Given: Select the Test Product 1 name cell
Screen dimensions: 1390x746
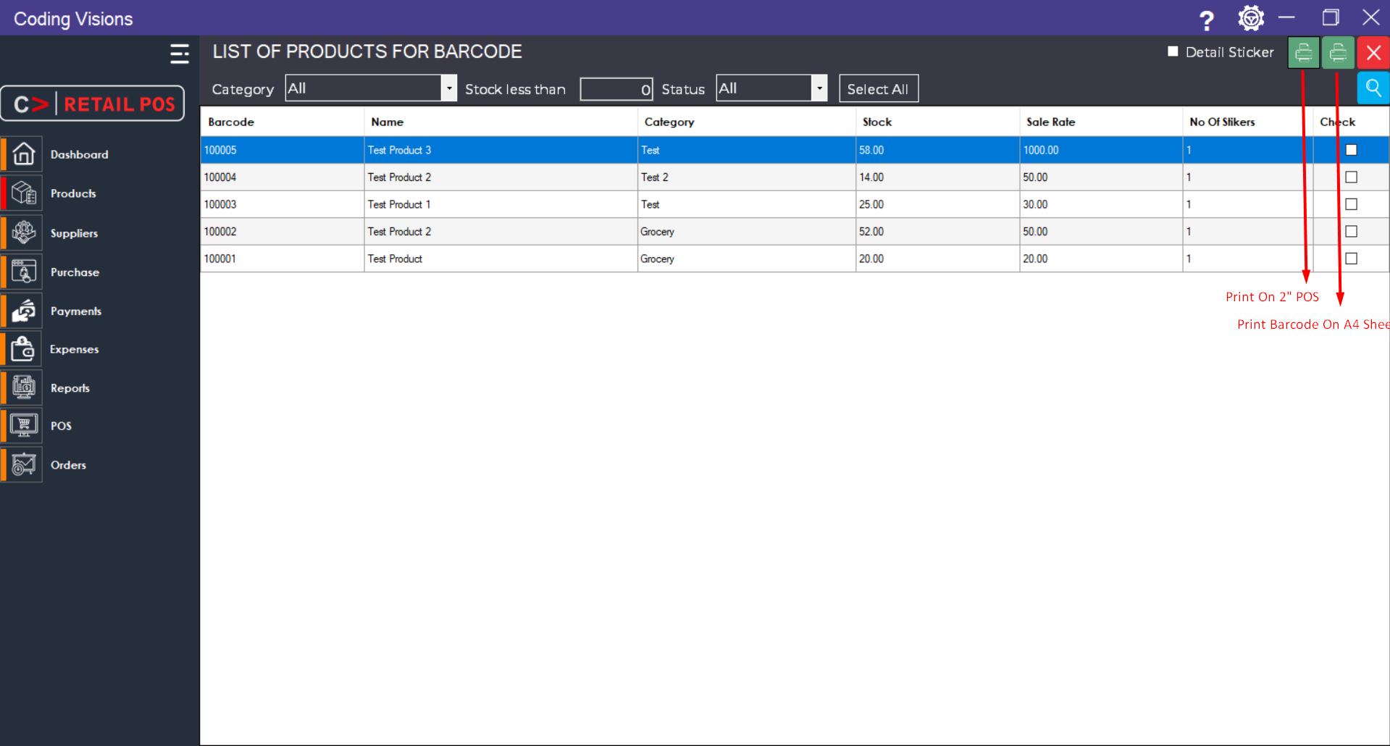Looking at the screenshot, I should coord(501,204).
